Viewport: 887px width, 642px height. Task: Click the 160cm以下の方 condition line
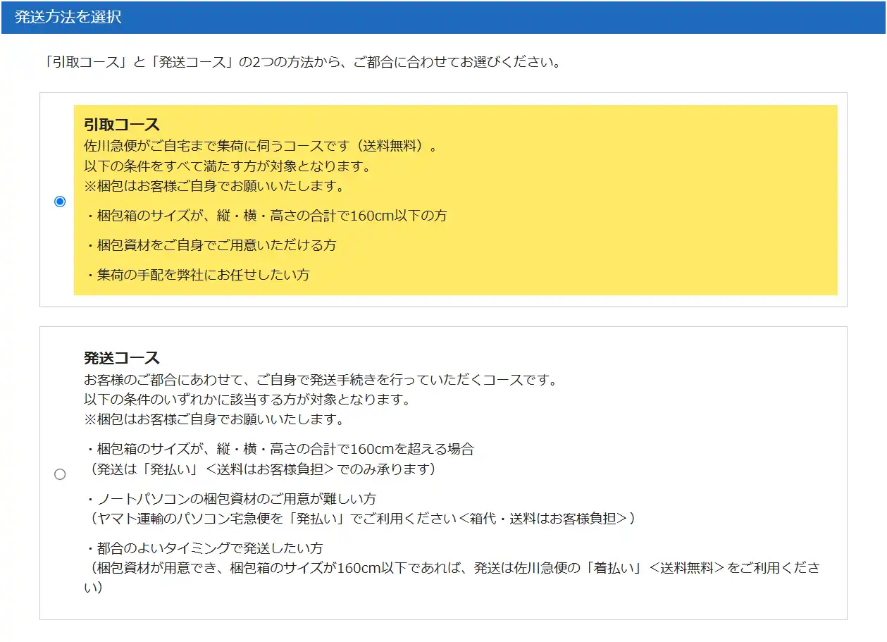tap(266, 216)
